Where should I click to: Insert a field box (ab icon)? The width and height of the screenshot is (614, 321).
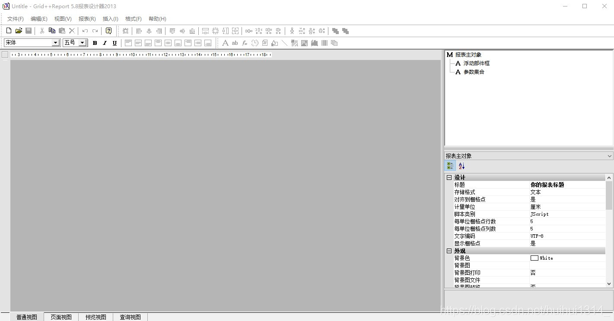pyautogui.click(x=235, y=43)
